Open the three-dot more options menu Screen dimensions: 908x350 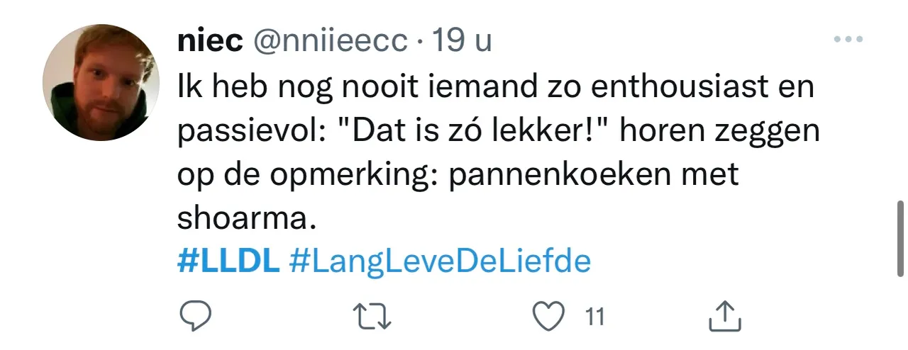click(x=848, y=40)
